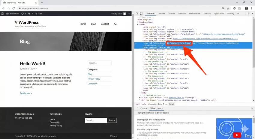
Task: Click the html breadcrumb
Action: coord(137,104)
